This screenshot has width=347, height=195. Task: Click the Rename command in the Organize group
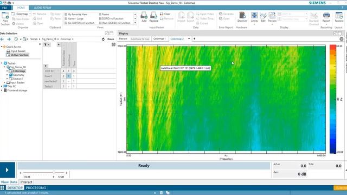[40, 14]
